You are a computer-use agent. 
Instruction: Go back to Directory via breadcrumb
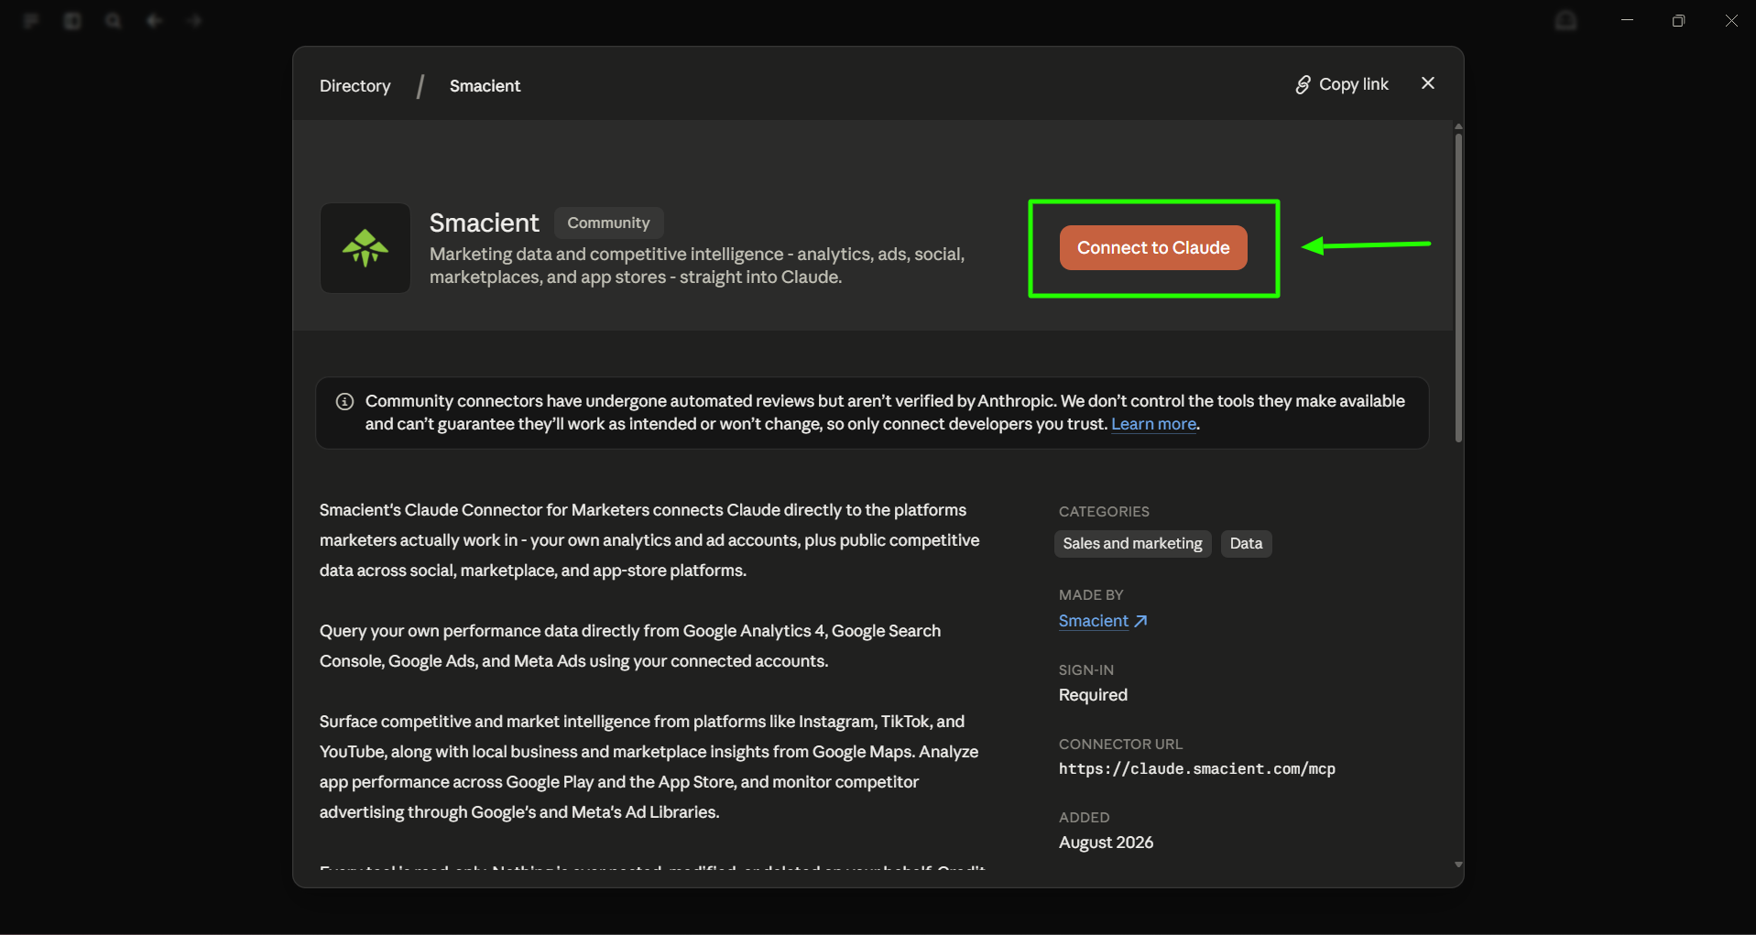coord(355,86)
